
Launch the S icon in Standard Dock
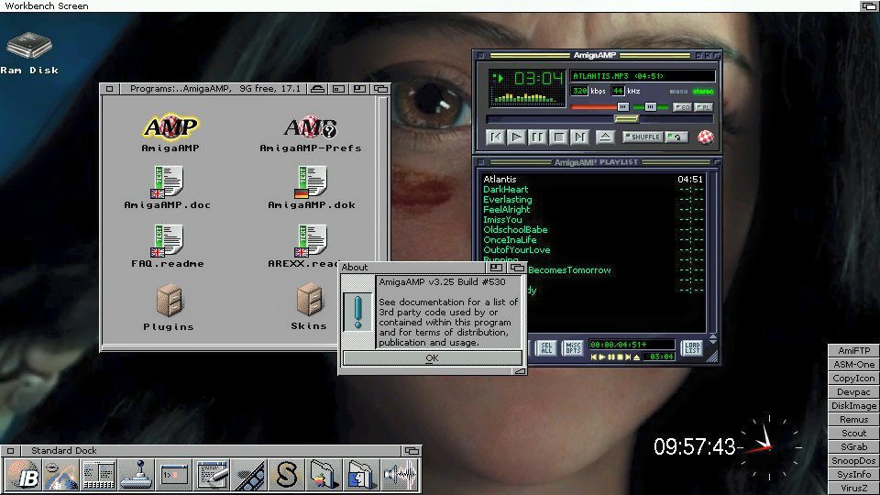pyautogui.click(x=287, y=474)
